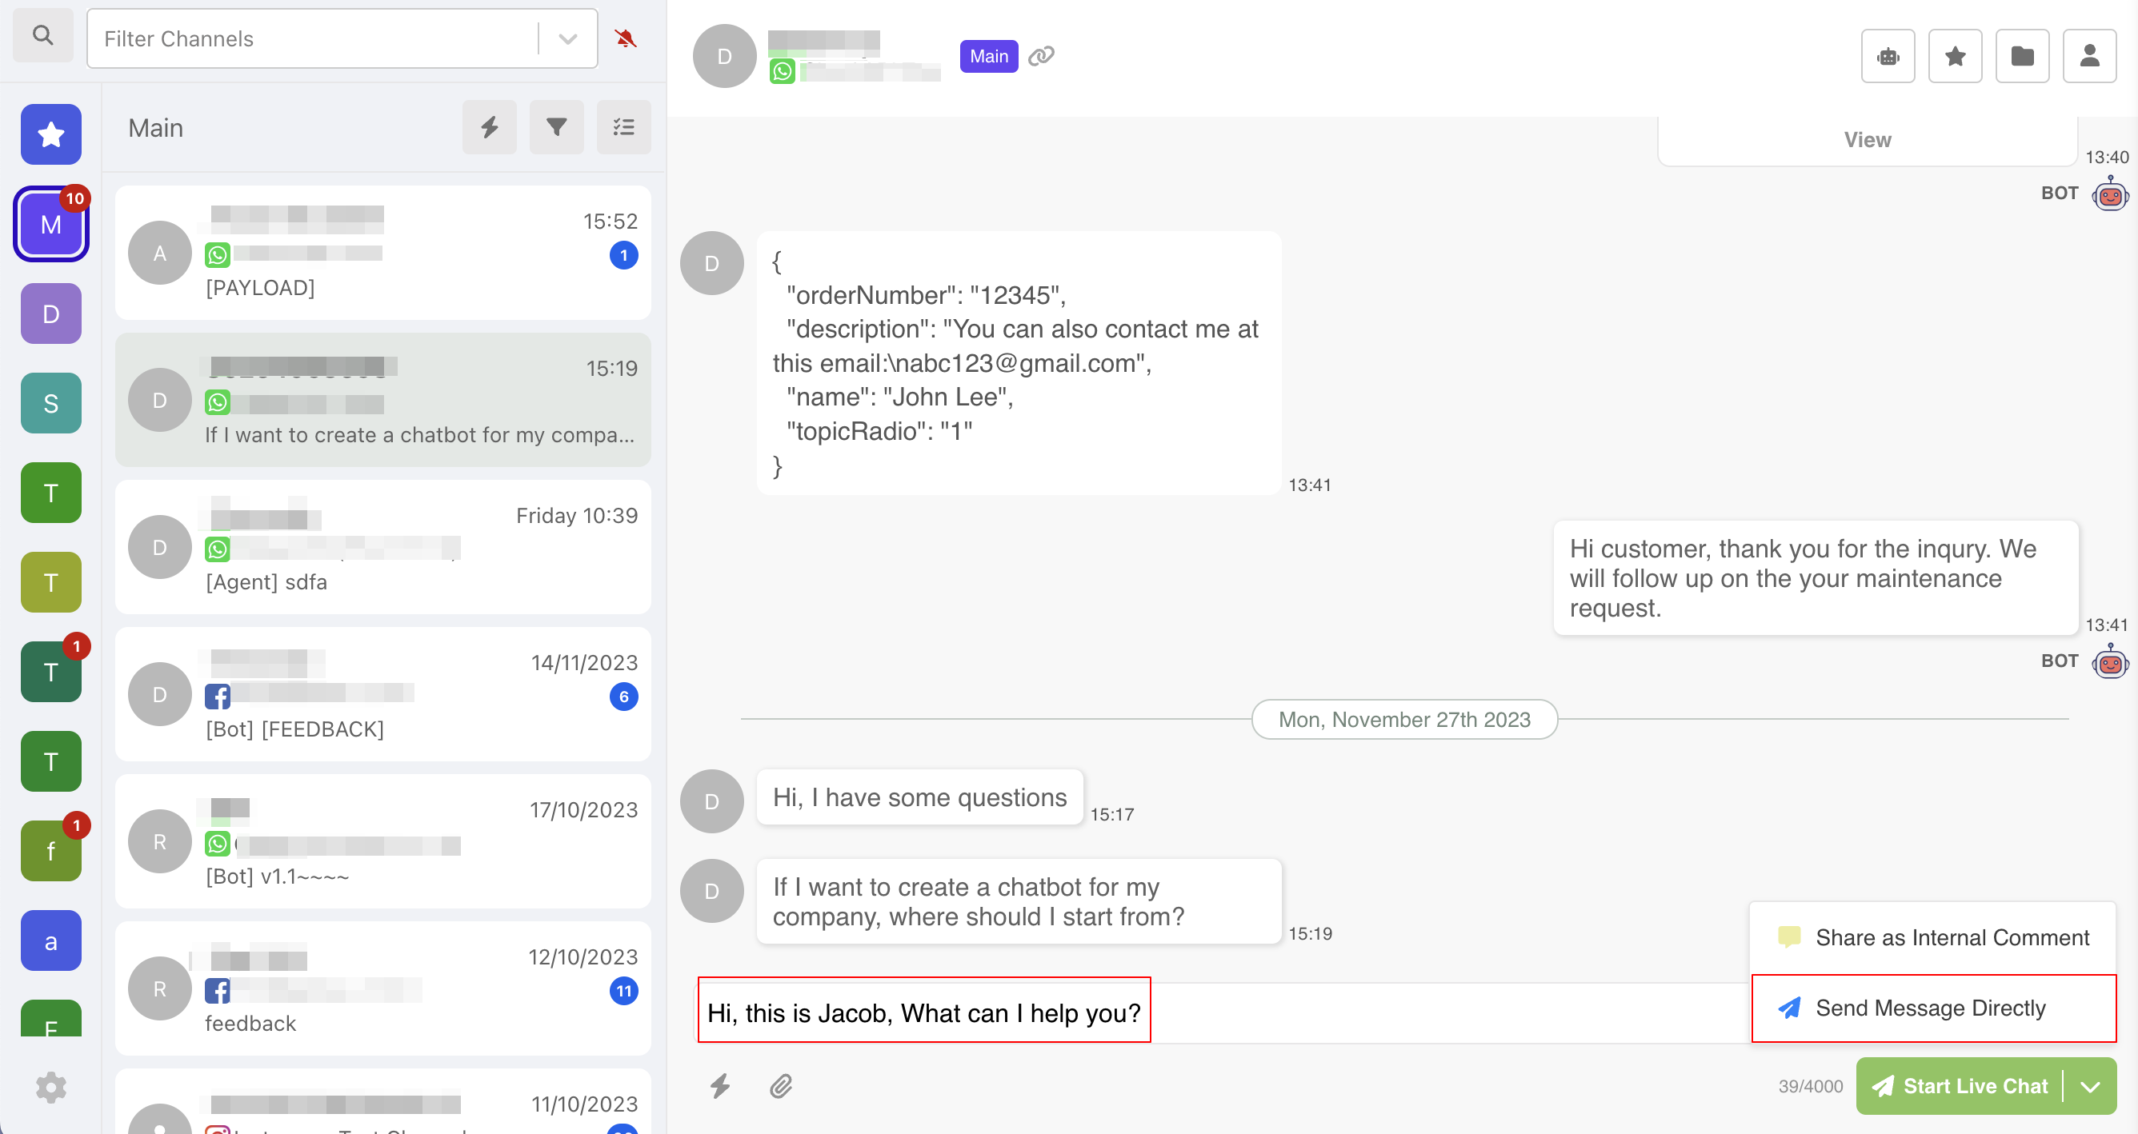The height and width of the screenshot is (1134, 2138).
Task: Click the paperclip attachment icon
Action: coord(780,1086)
